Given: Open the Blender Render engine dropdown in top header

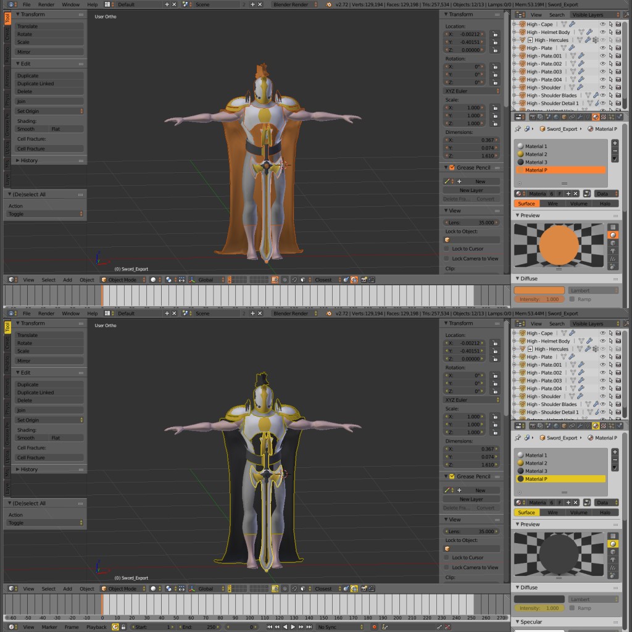Looking at the screenshot, I should pos(294,4).
